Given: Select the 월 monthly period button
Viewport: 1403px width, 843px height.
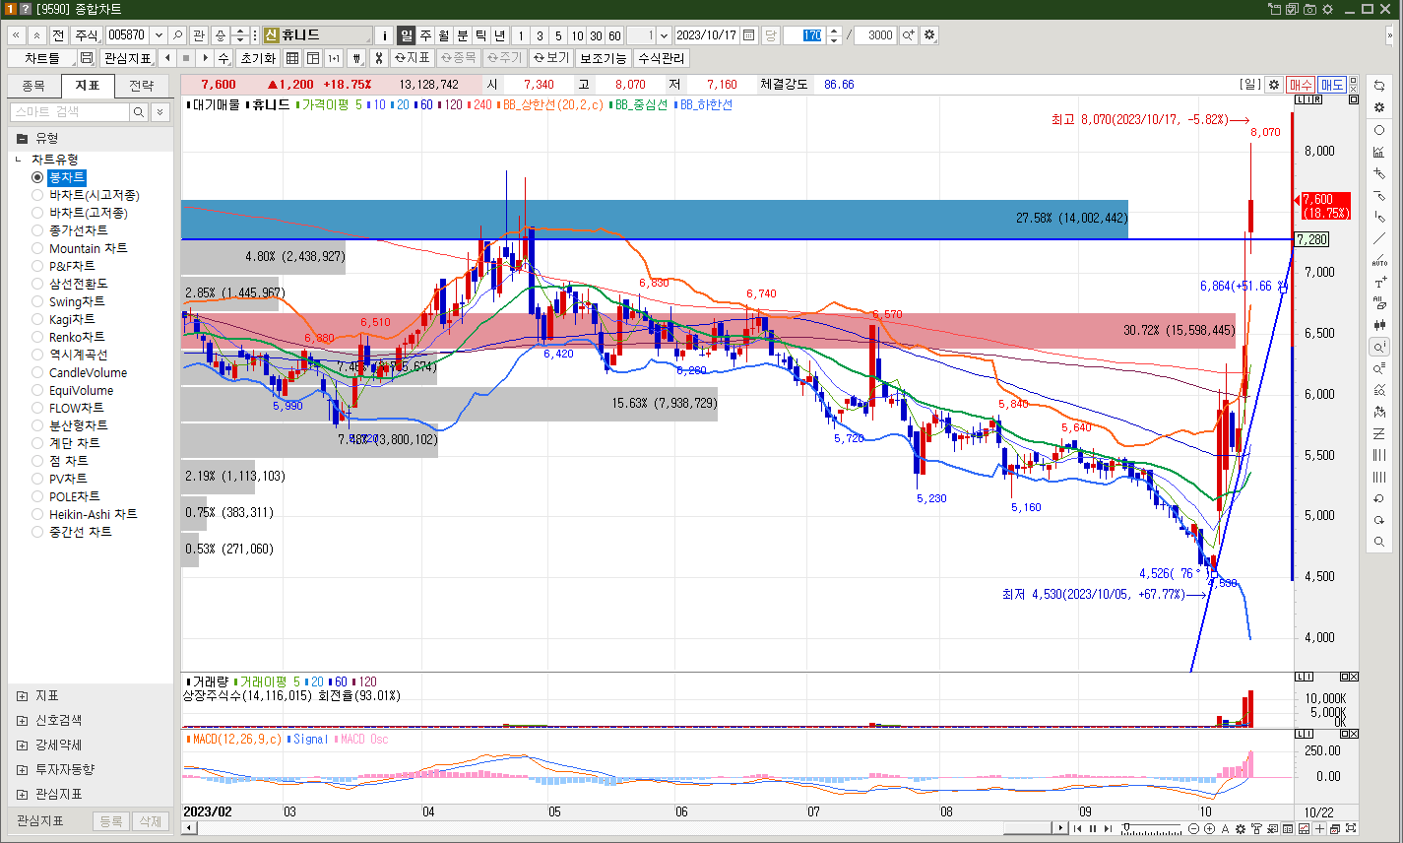Looking at the screenshot, I should [444, 35].
